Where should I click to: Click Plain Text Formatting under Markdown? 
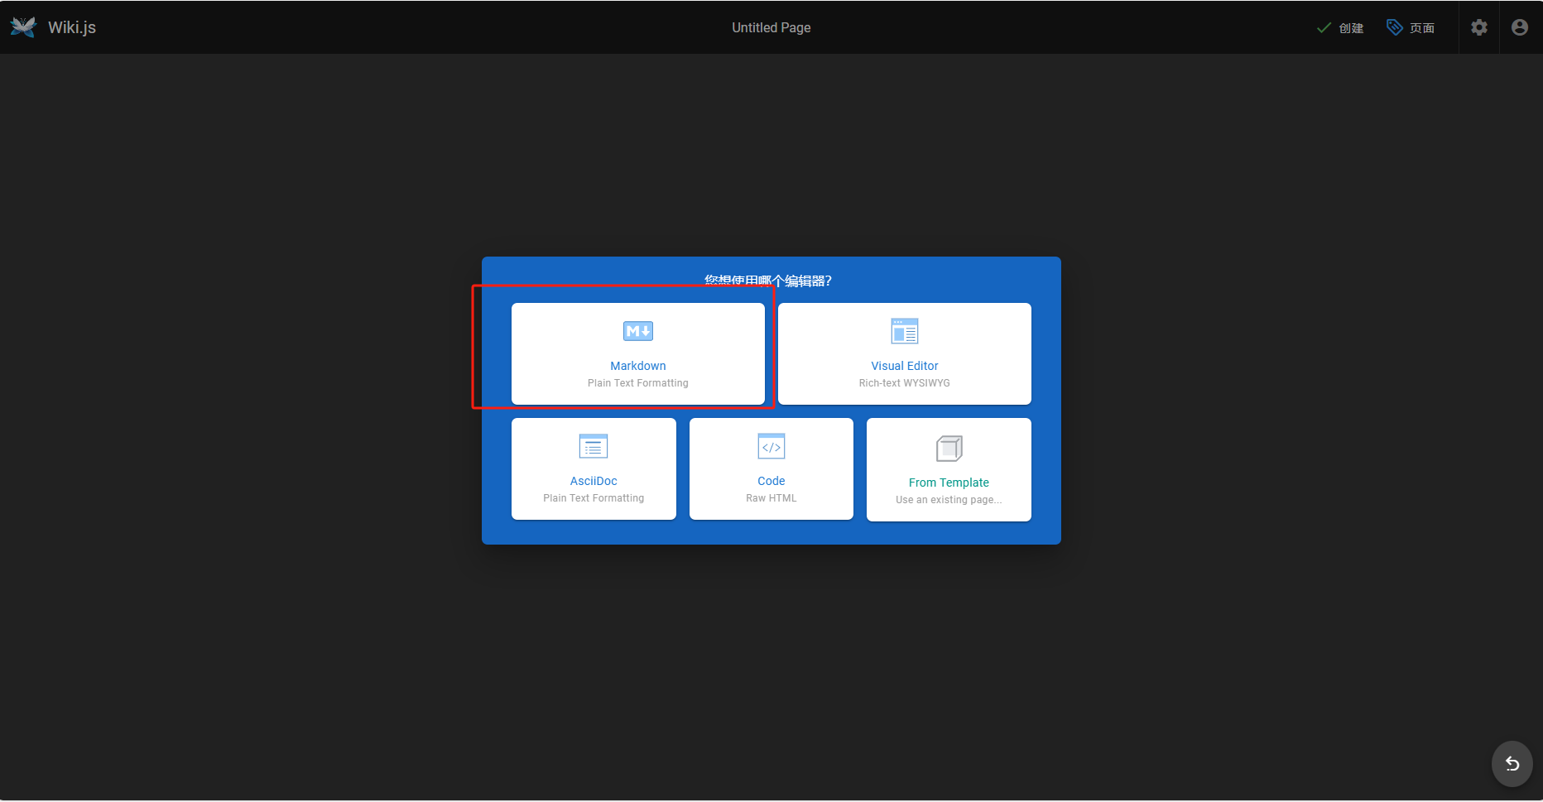click(x=638, y=383)
